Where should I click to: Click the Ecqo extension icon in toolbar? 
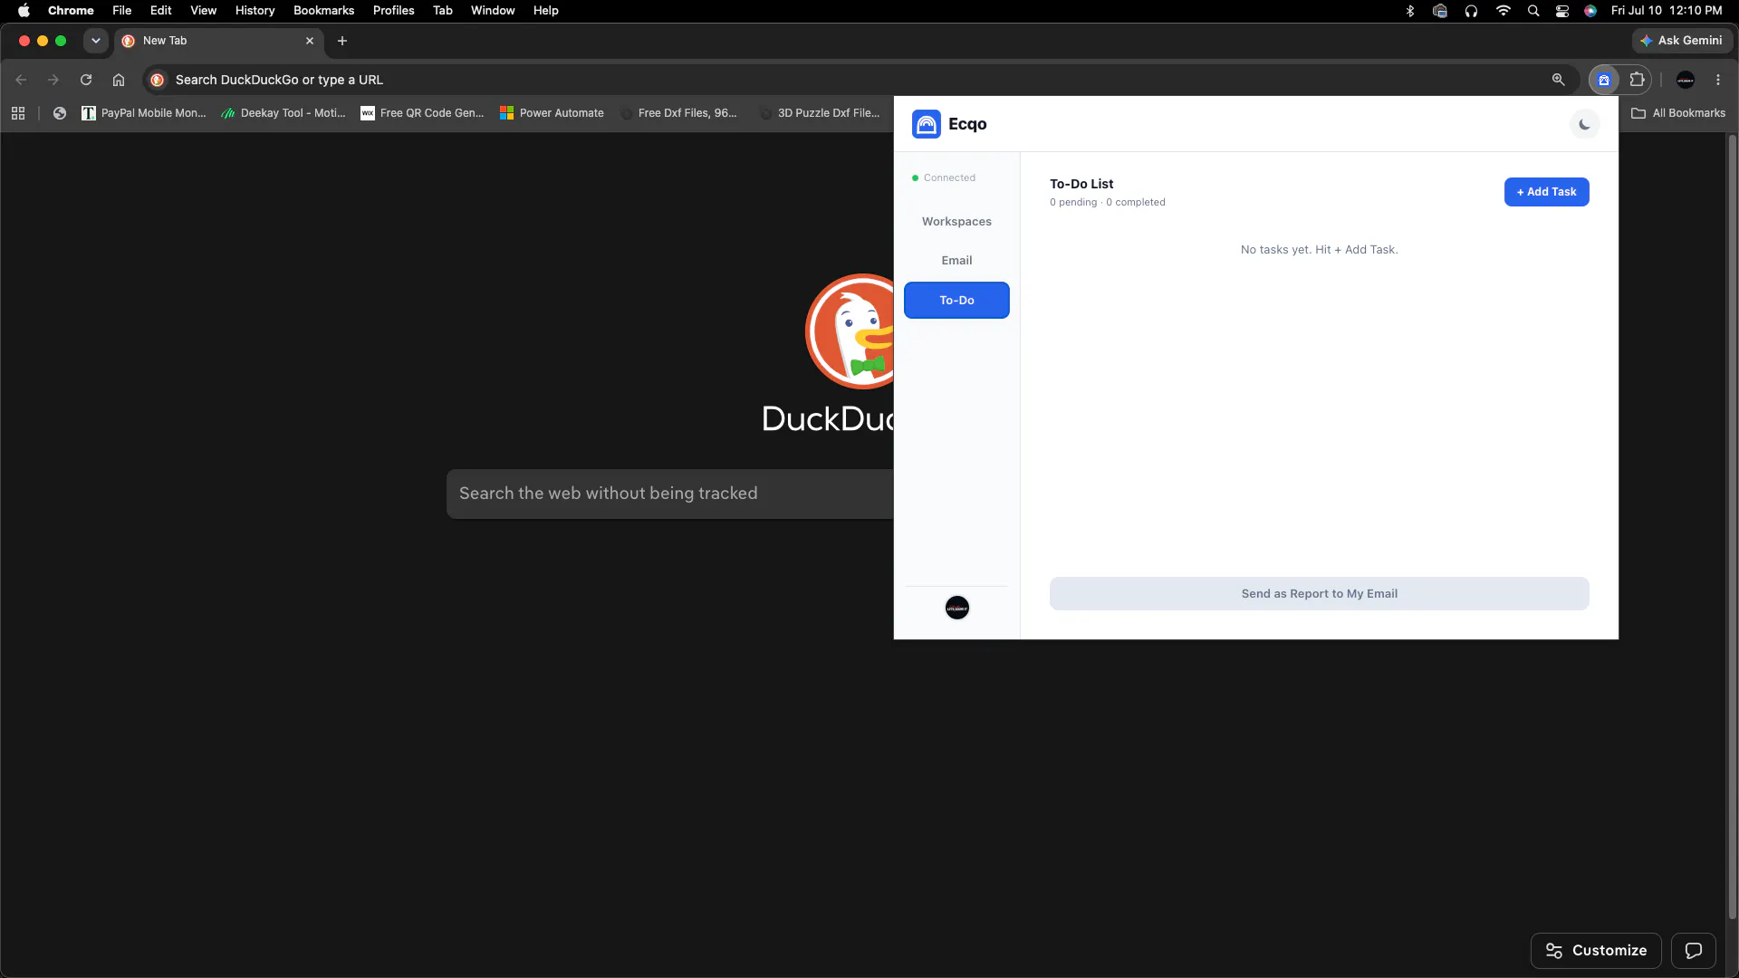(x=1604, y=80)
